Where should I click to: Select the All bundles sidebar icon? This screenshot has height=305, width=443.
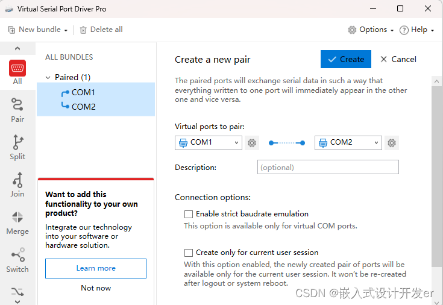pyautogui.click(x=17, y=72)
